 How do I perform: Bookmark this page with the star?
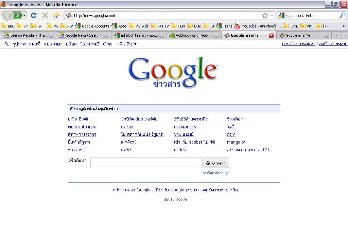[x=265, y=15]
